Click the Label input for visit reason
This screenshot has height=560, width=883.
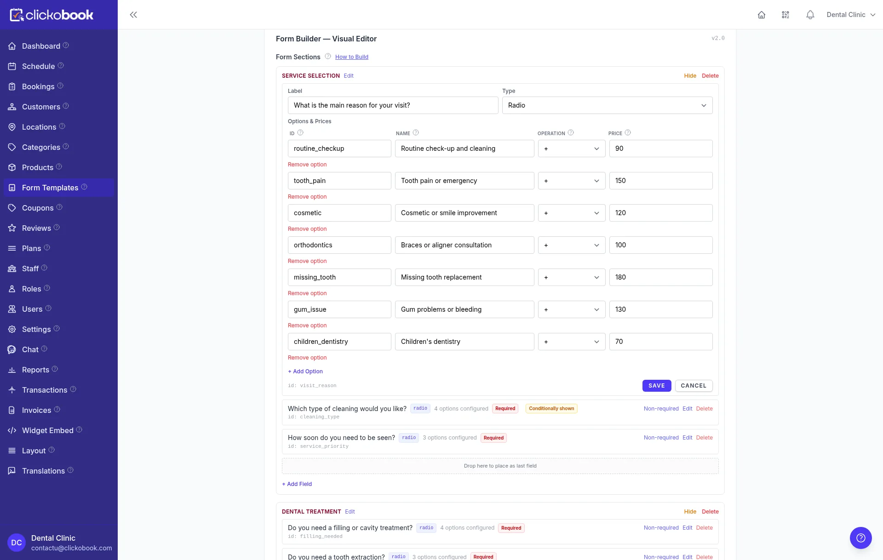coord(393,105)
